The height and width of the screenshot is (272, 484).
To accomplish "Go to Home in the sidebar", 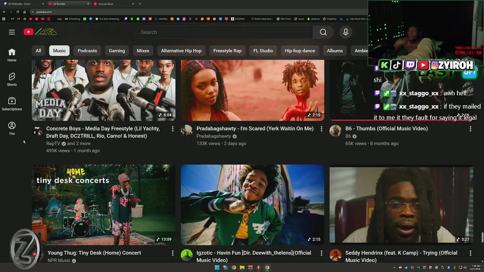I will 12,55.
